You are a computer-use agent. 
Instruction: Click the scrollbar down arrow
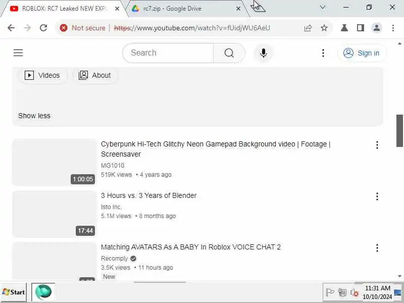pyautogui.click(x=399, y=276)
